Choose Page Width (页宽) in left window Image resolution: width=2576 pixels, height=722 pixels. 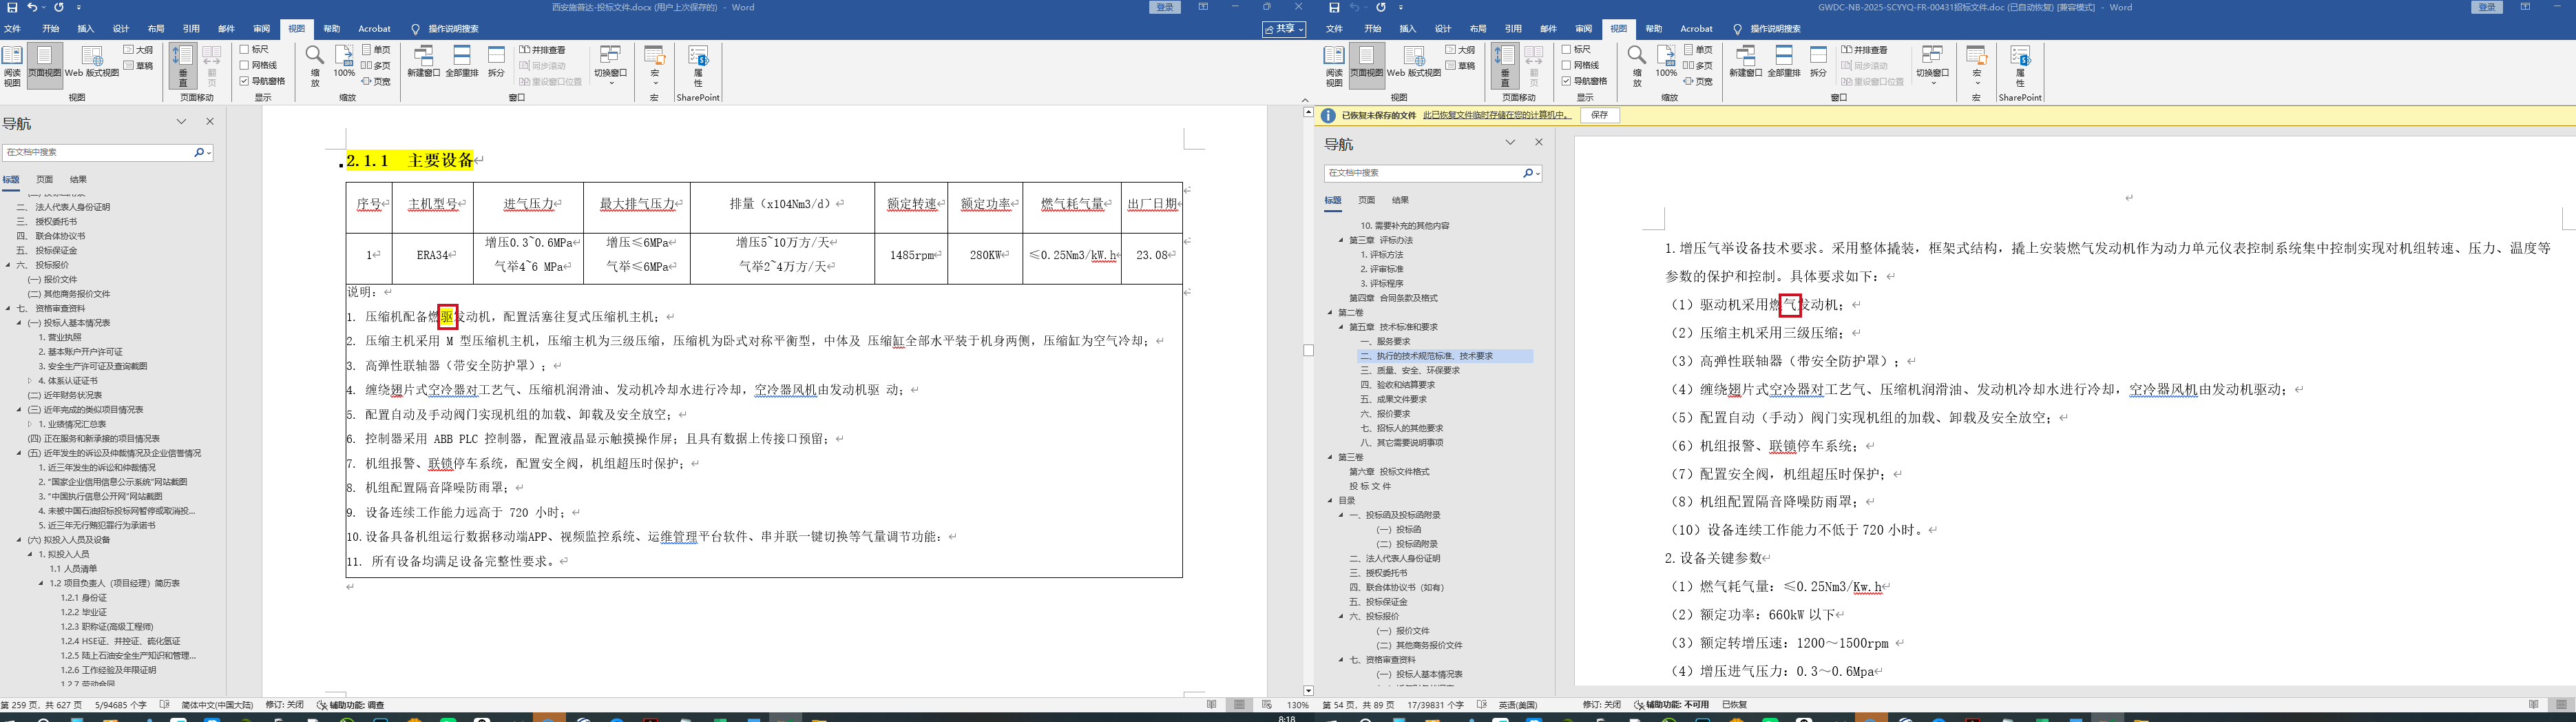(x=376, y=81)
